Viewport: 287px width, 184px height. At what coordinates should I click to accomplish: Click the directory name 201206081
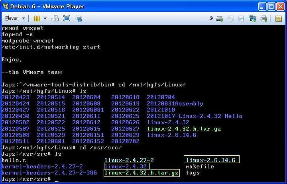(x=88, y=110)
